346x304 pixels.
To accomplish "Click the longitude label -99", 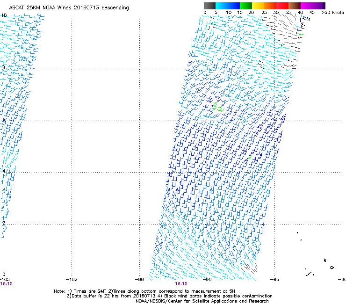I will pos(139,279).
